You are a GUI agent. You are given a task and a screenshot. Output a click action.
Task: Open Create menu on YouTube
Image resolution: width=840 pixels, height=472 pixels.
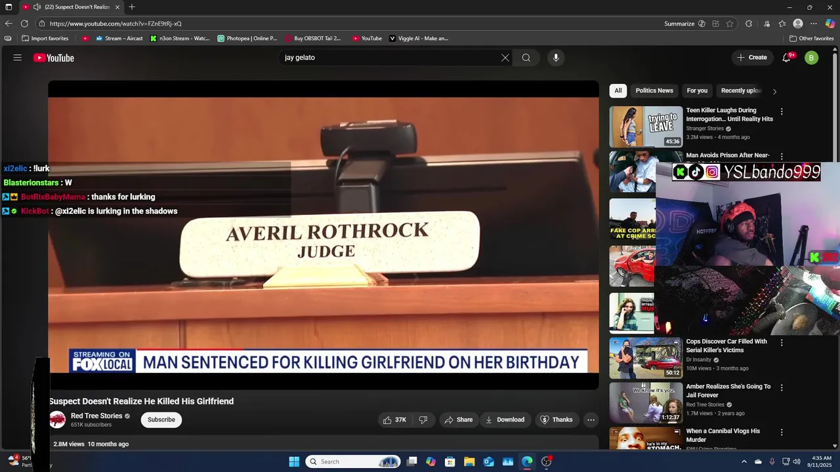tap(752, 58)
